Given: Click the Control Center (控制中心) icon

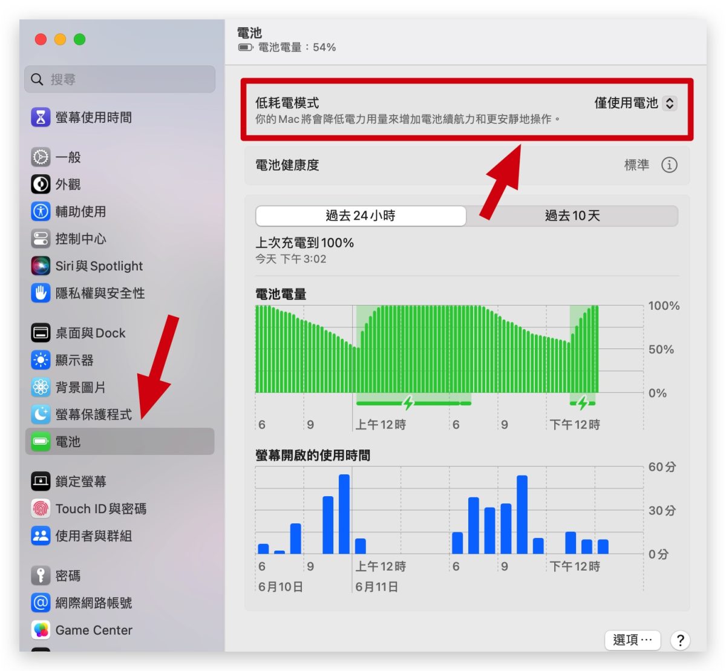Looking at the screenshot, I should tap(41, 238).
